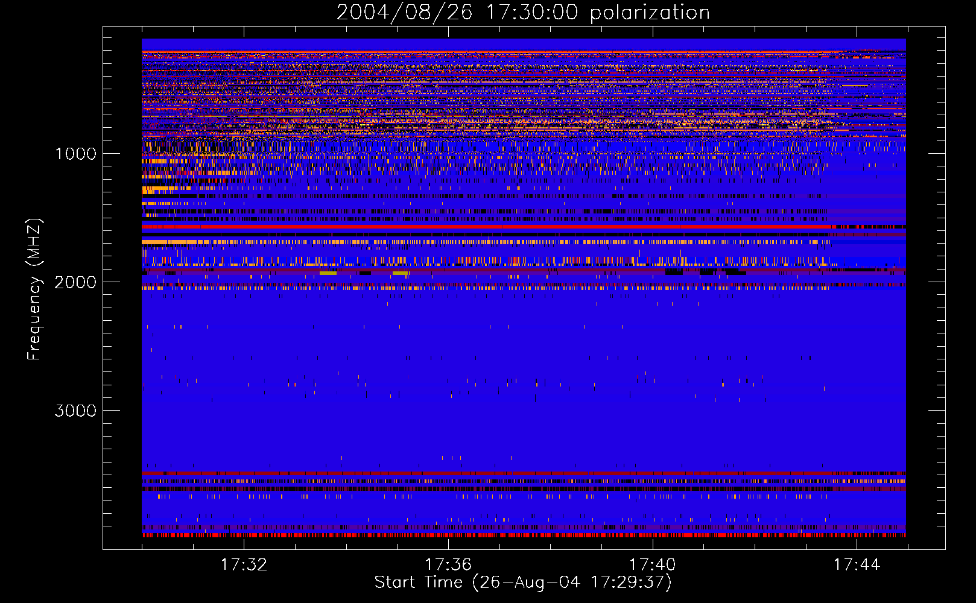Select the 17:36 time tick label

(448, 565)
